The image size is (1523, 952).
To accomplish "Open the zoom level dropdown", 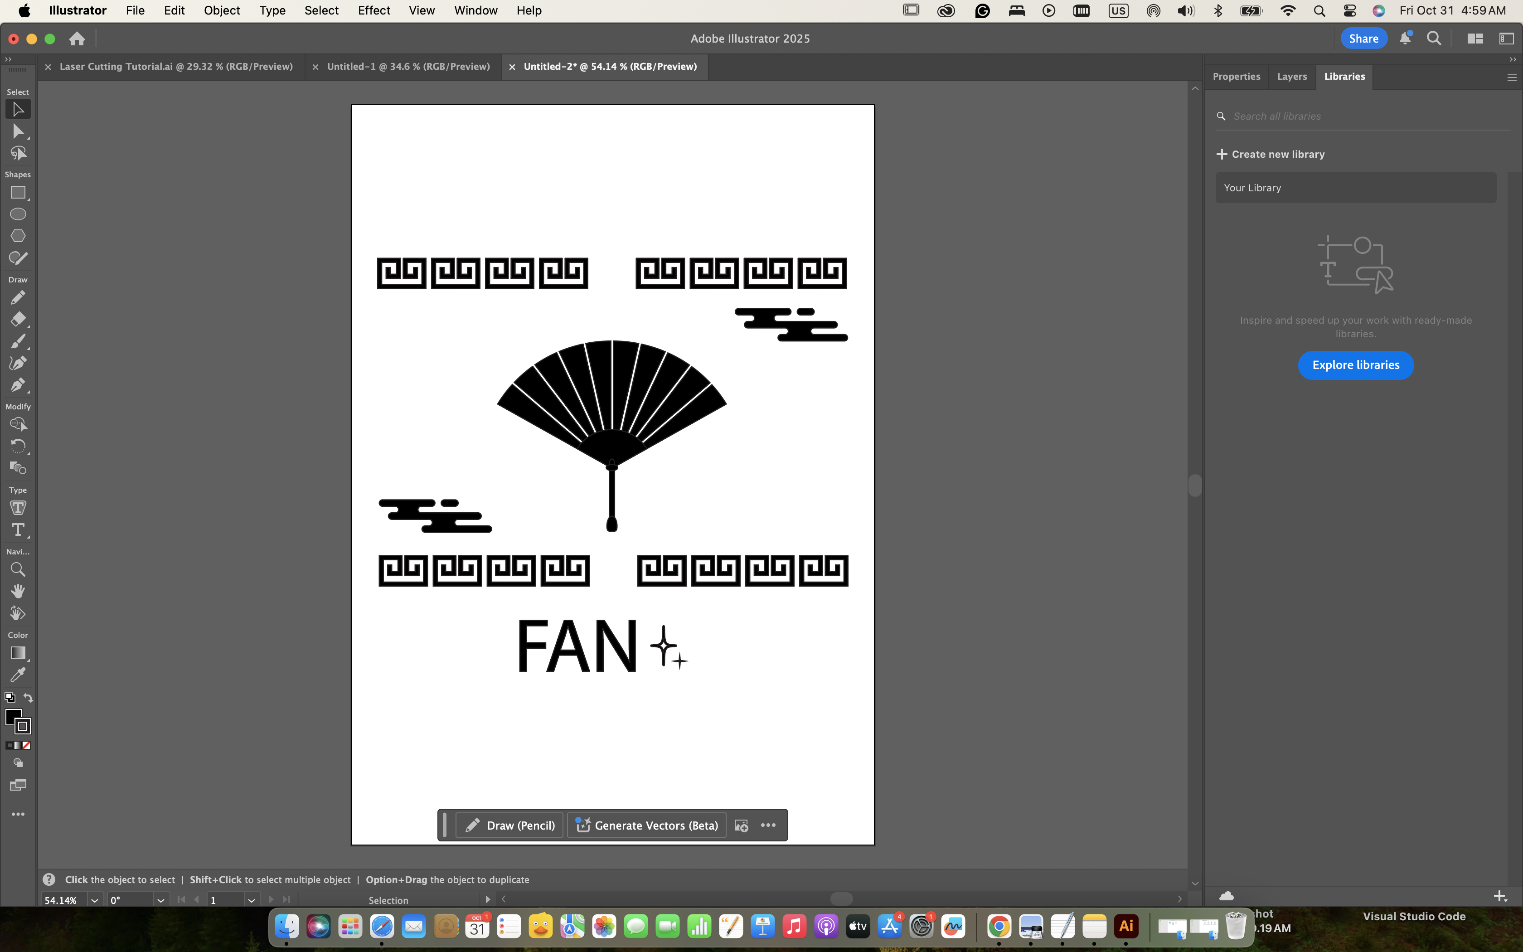I will (x=94, y=900).
